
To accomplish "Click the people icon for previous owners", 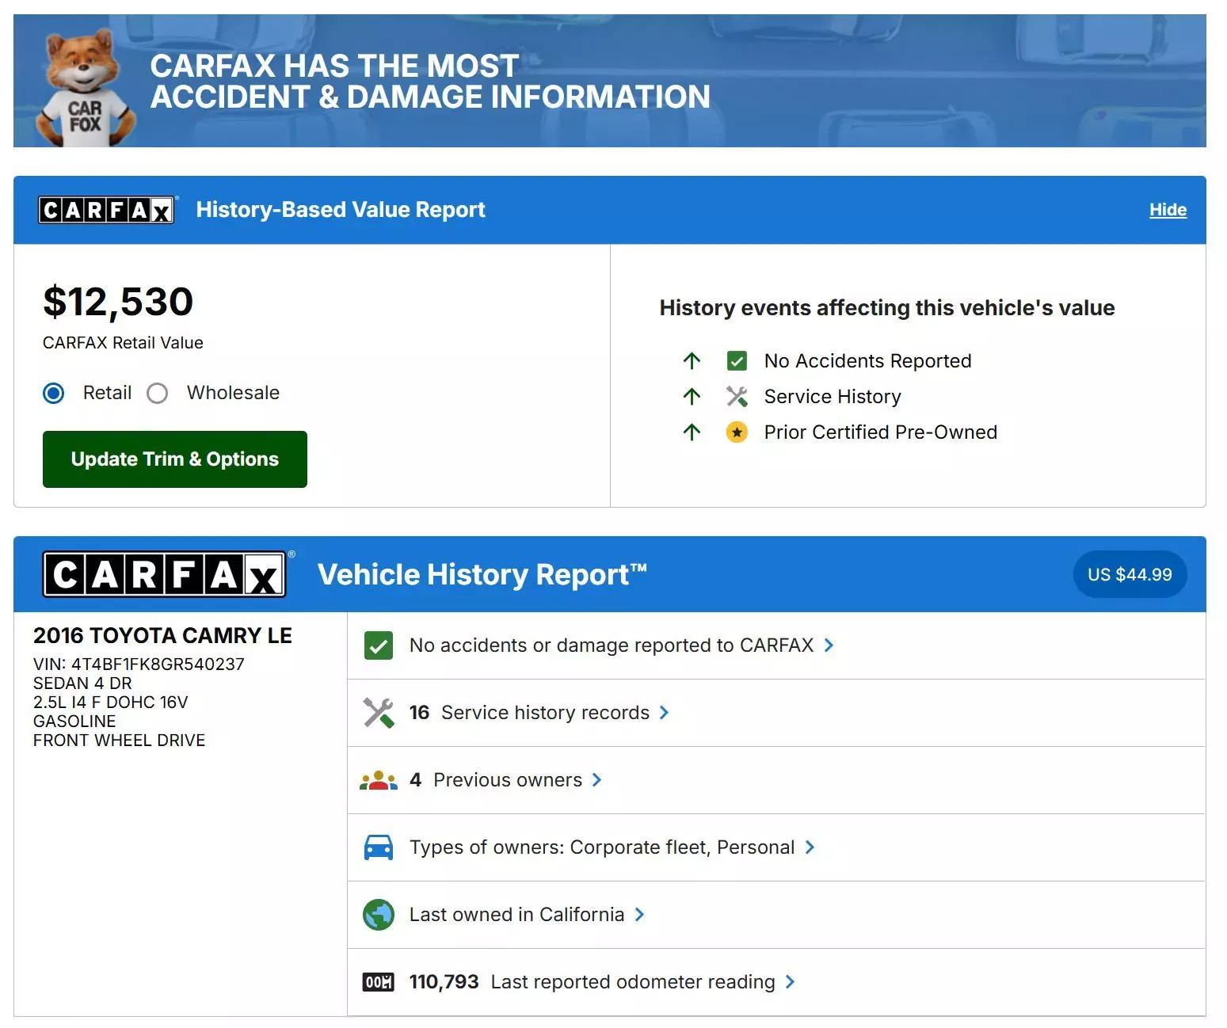I will pyautogui.click(x=379, y=780).
